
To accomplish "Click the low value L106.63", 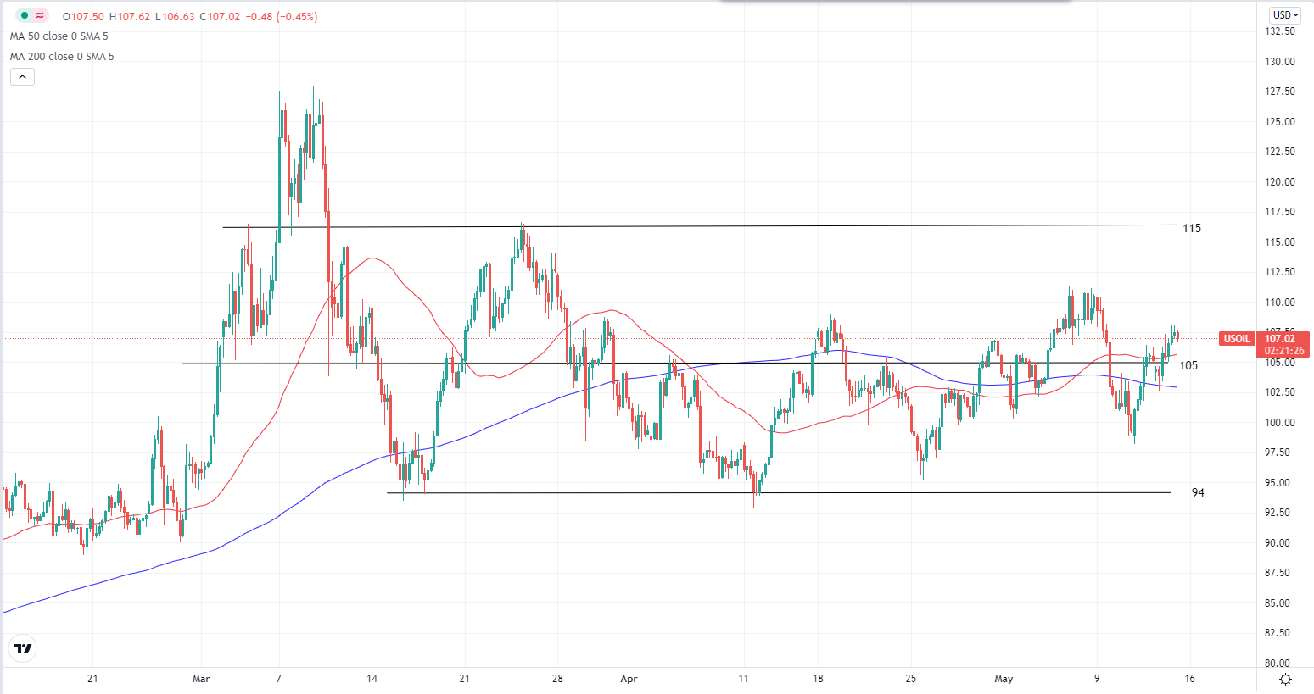I will [175, 16].
